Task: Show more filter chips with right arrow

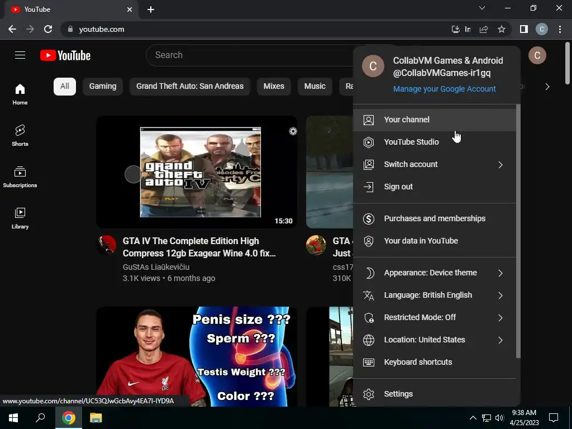Action: [547, 87]
